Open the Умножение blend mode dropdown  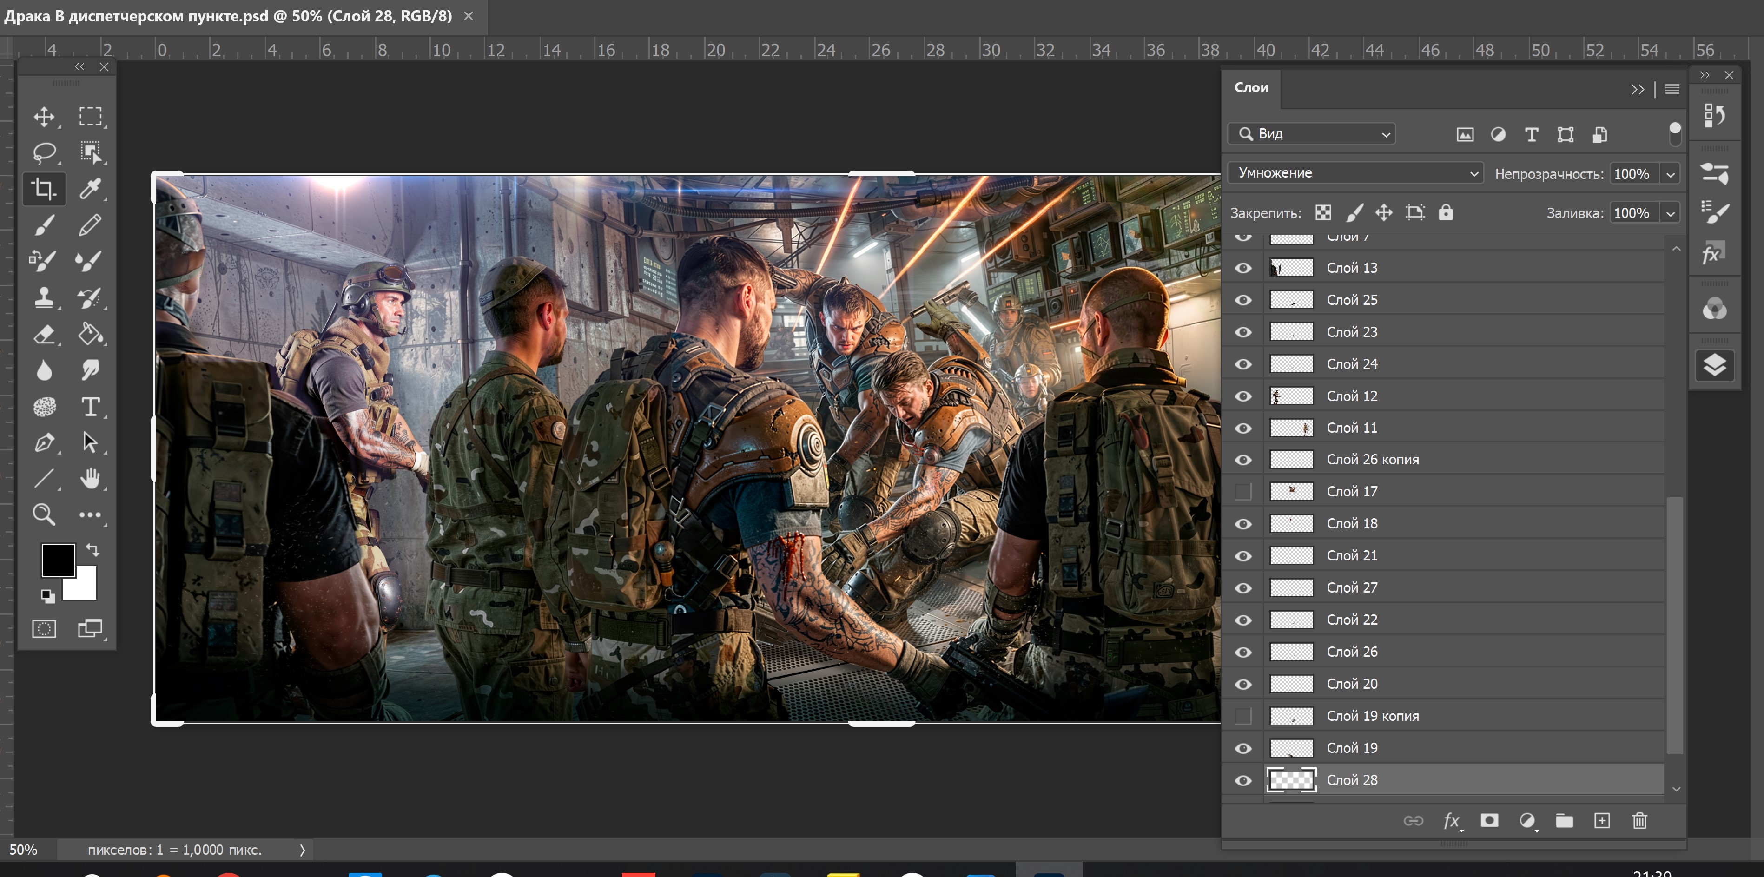click(1355, 173)
